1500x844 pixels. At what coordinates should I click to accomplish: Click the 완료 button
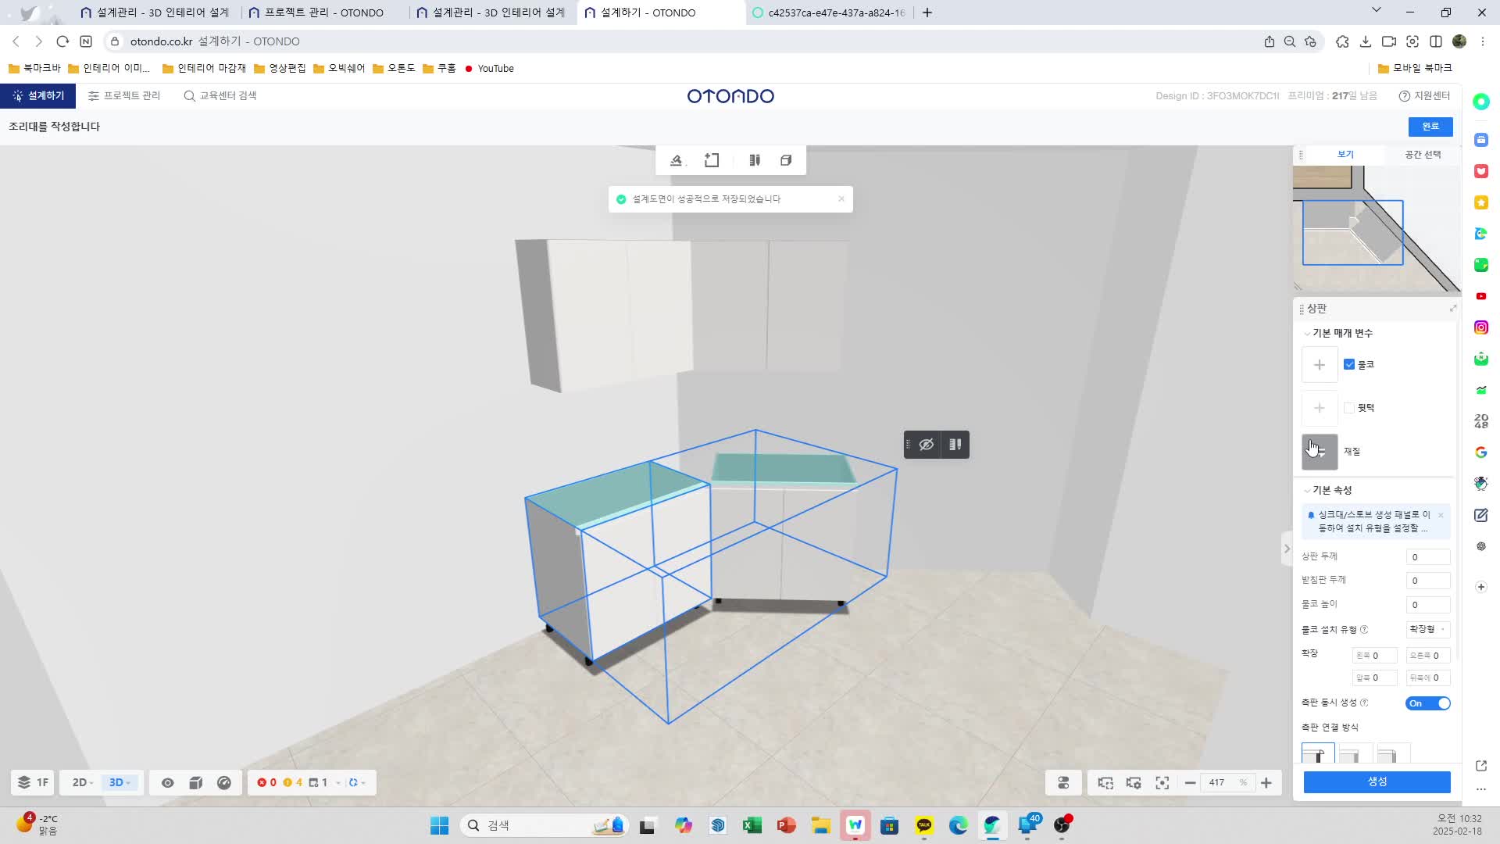[x=1430, y=127]
